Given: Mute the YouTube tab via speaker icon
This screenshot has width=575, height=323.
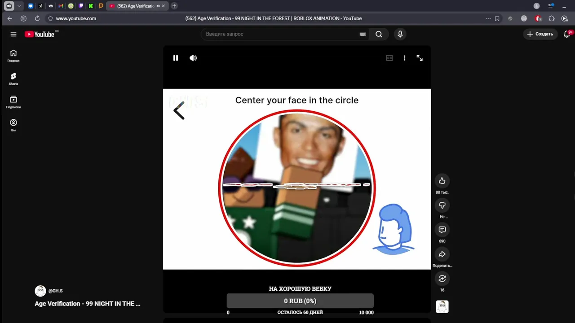Looking at the screenshot, I should pyautogui.click(x=158, y=6).
